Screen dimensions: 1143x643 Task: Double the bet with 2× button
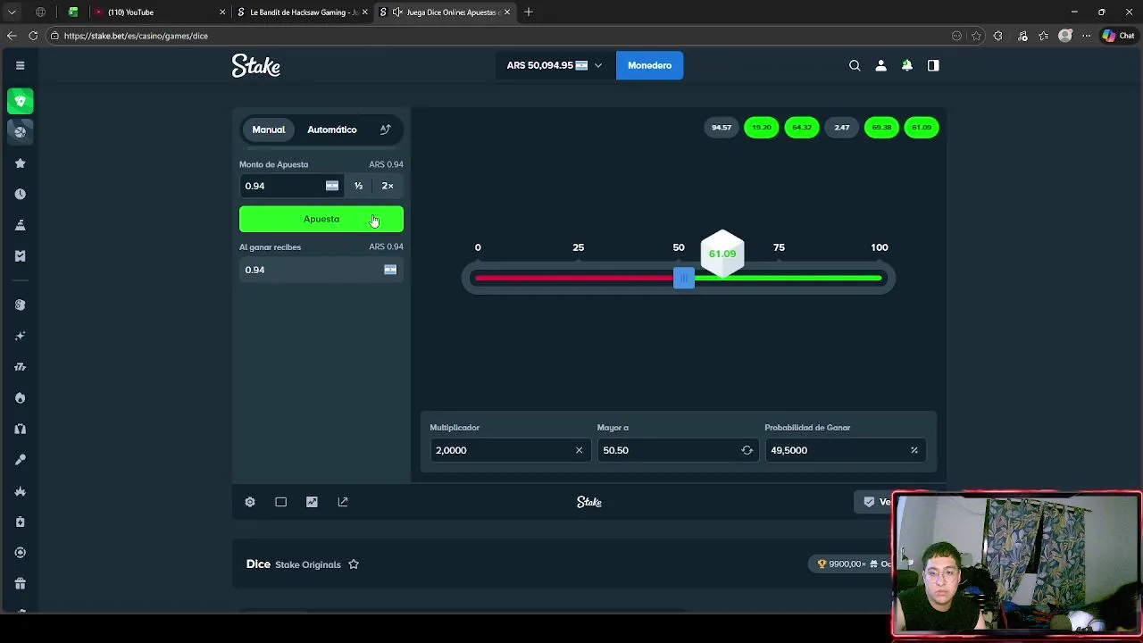pos(388,186)
